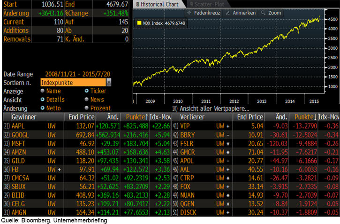Click the Verlierer column header

pos(206,117)
